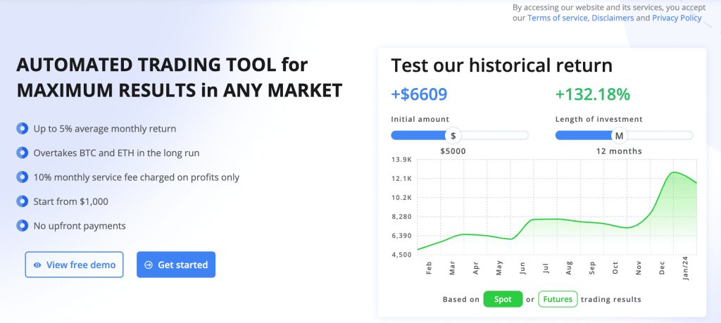This screenshot has height=323, width=721.
Task: Click the eye icon in View free demo
Action: pos(37,265)
